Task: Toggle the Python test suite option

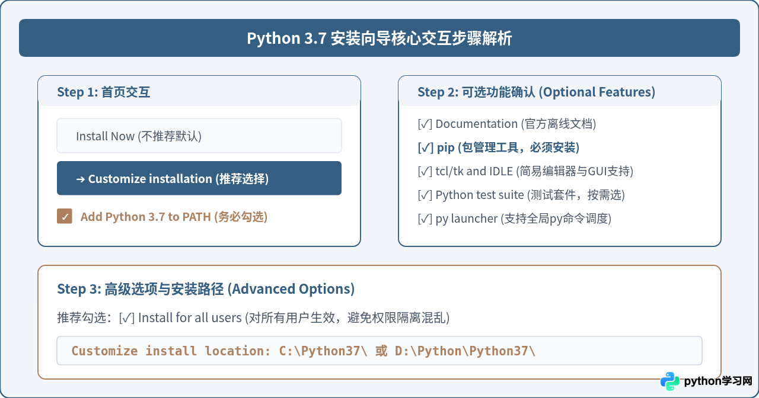Action: coord(521,195)
